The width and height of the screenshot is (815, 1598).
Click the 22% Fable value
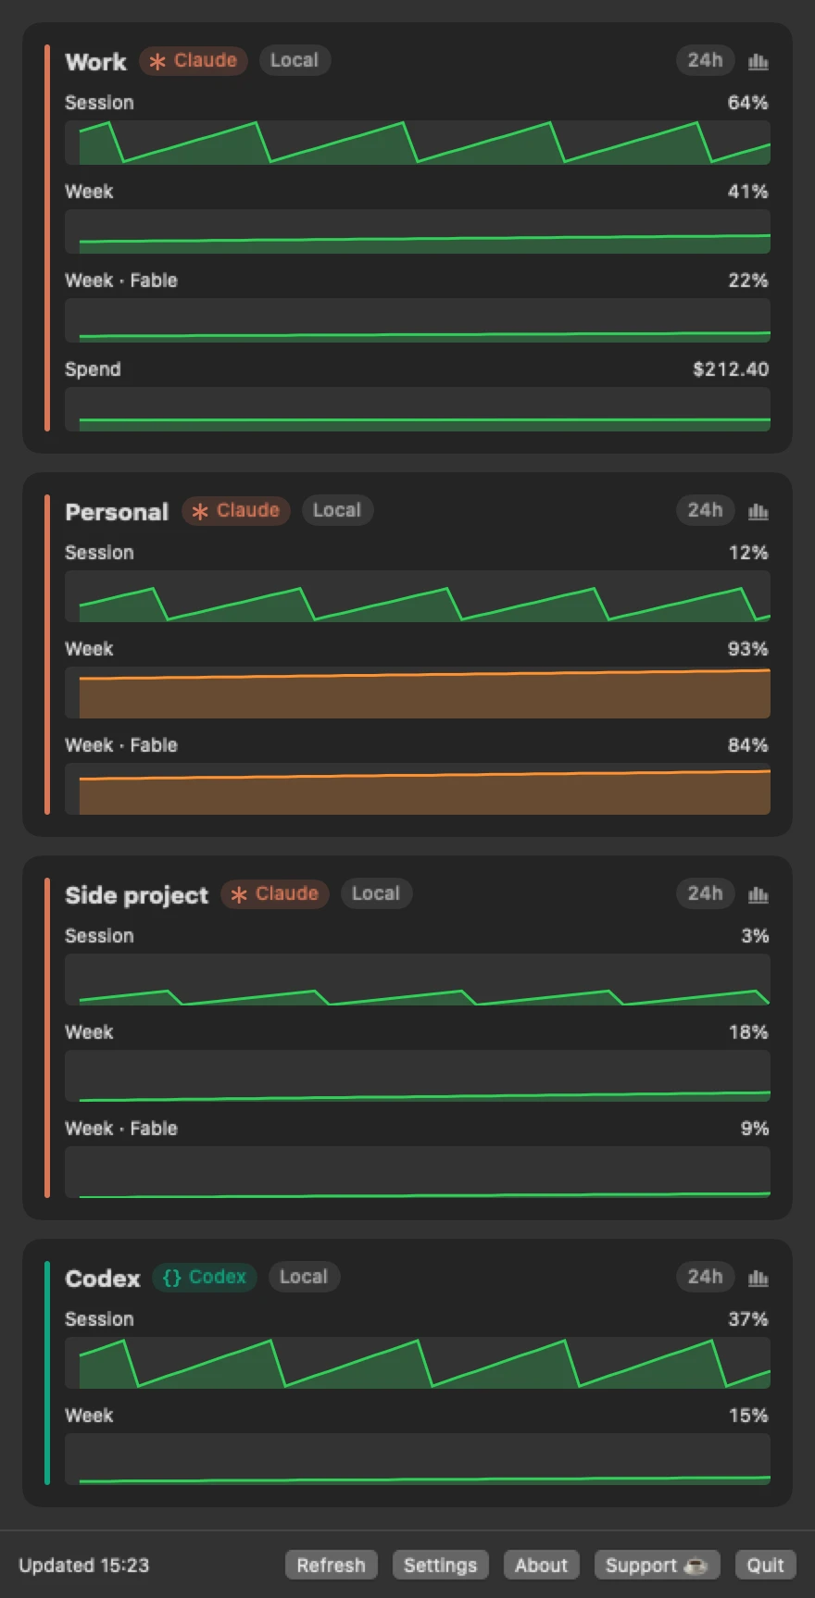tap(748, 281)
